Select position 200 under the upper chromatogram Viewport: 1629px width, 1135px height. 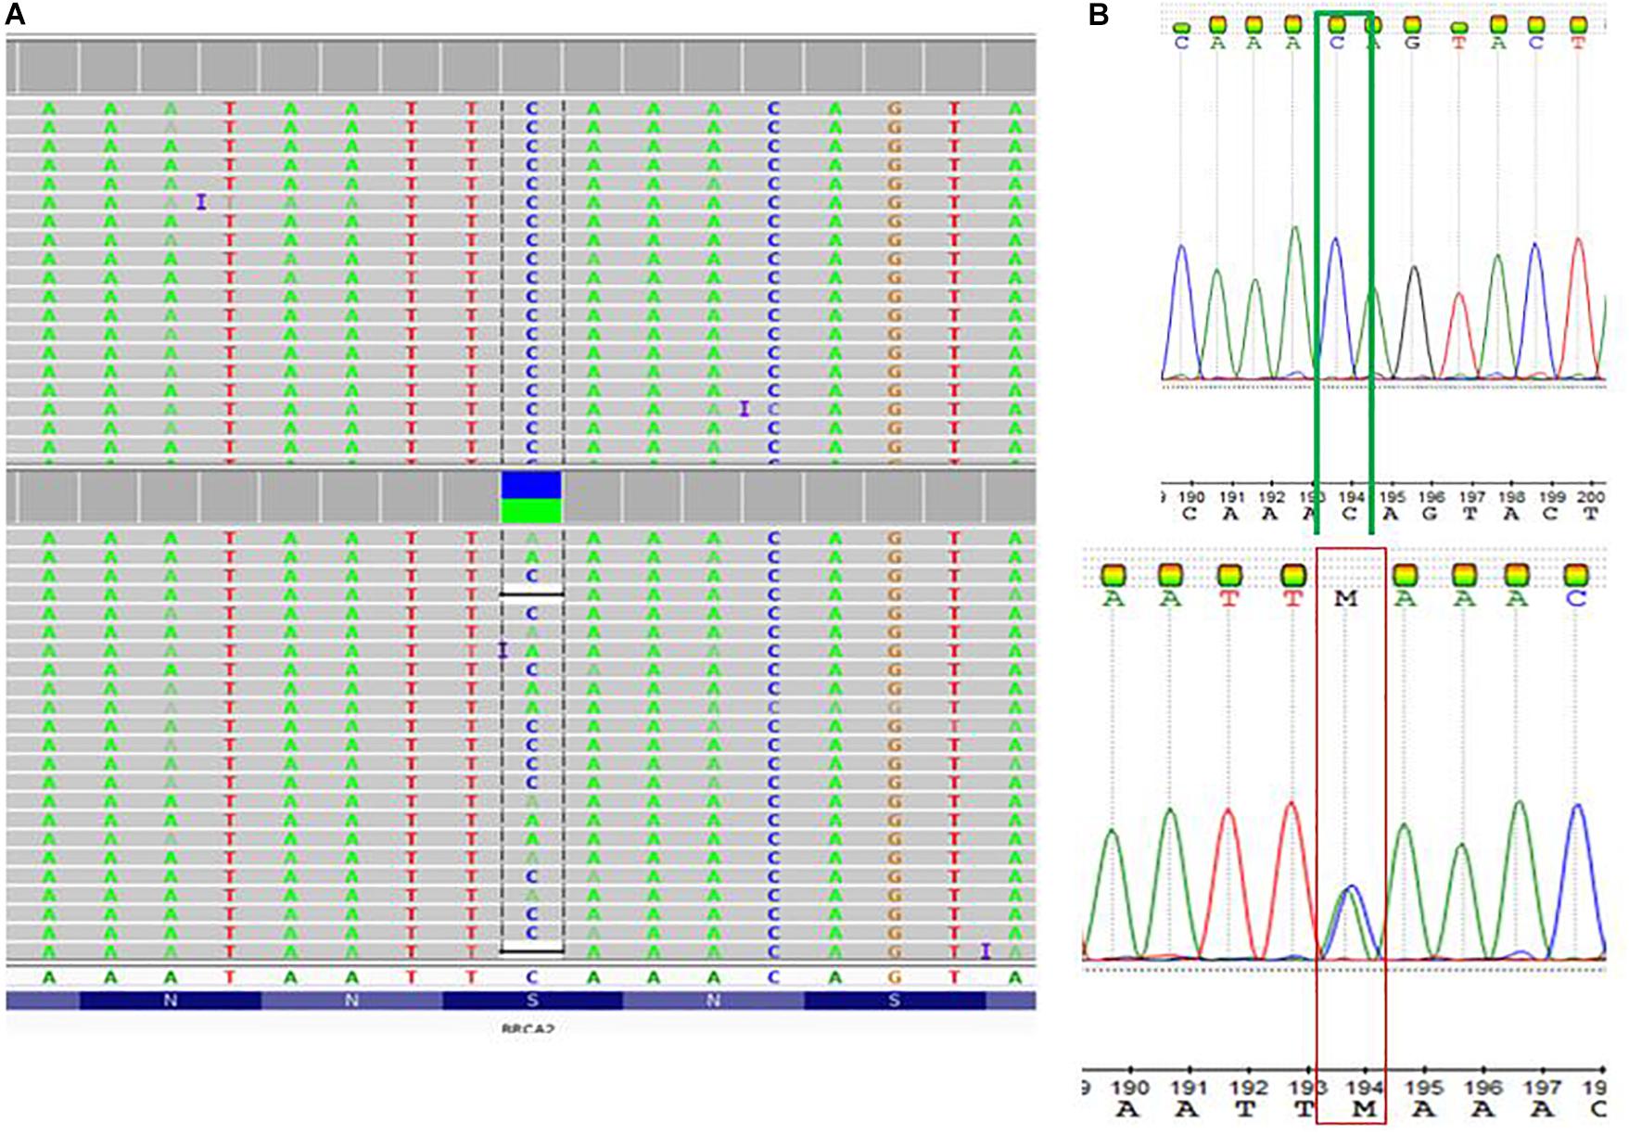[x=1591, y=498]
